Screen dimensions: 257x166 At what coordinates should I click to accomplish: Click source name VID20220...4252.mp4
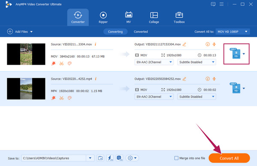[77, 79]
